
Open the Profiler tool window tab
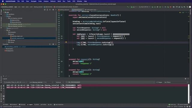(43, 105)
